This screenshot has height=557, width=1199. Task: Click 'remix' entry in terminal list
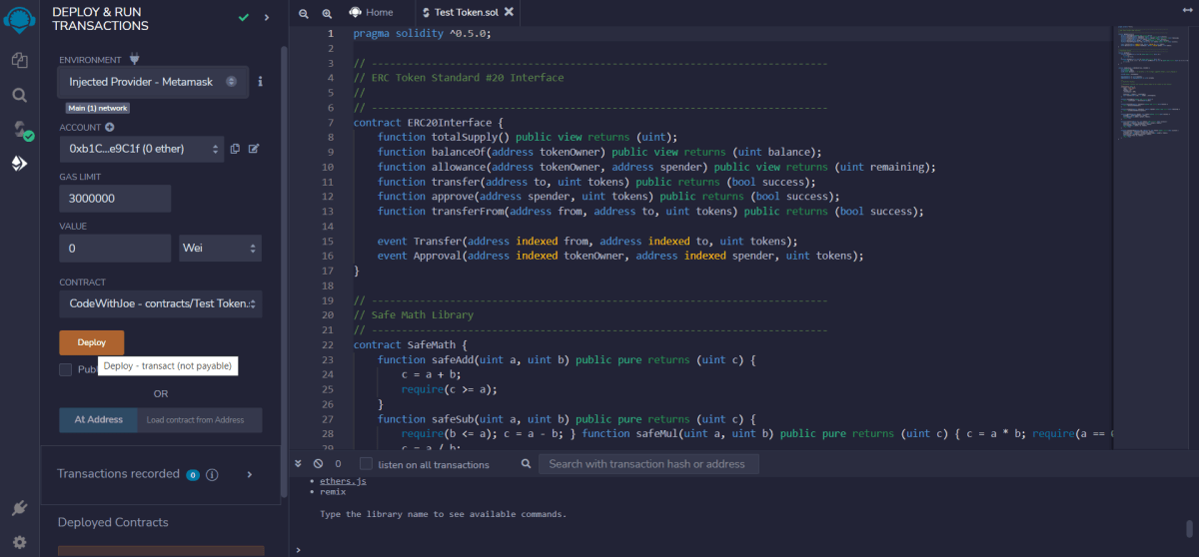coord(333,492)
